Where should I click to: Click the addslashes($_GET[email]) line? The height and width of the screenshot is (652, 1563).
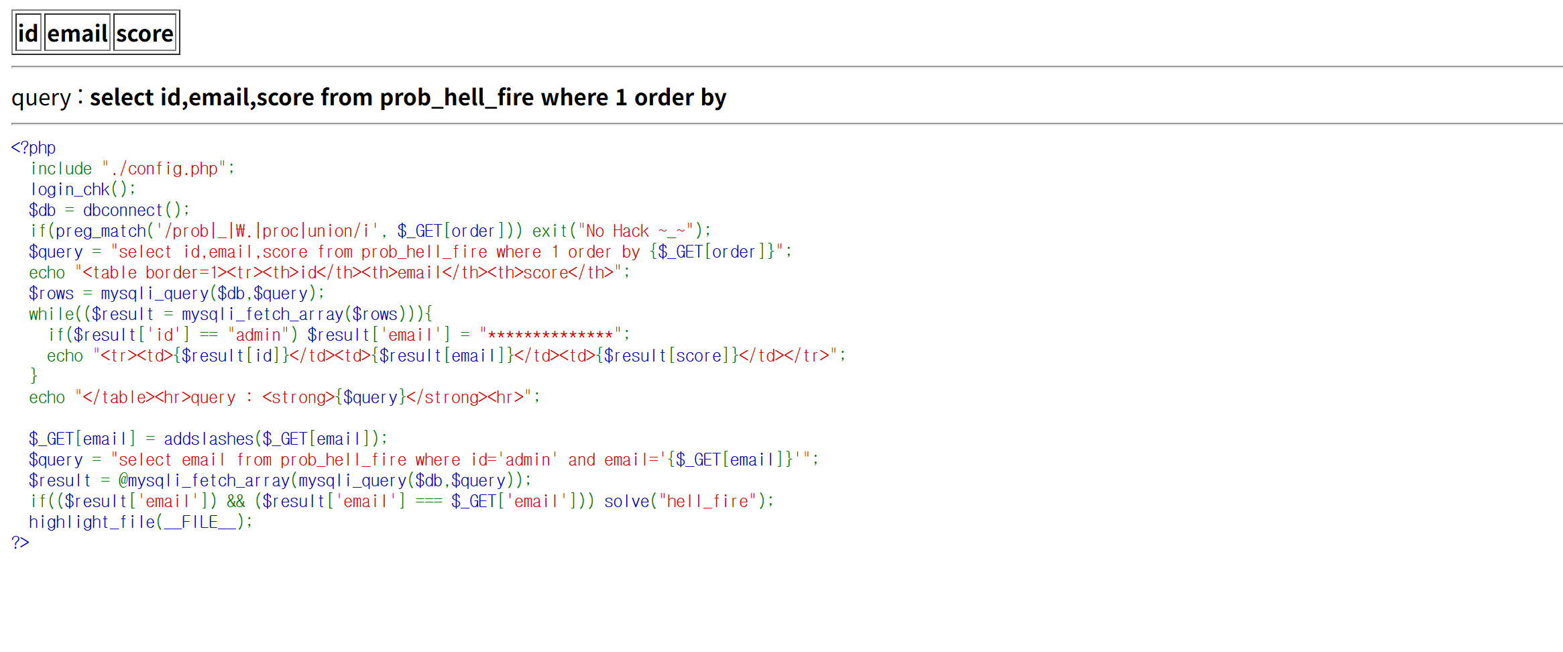(x=208, y=439)
